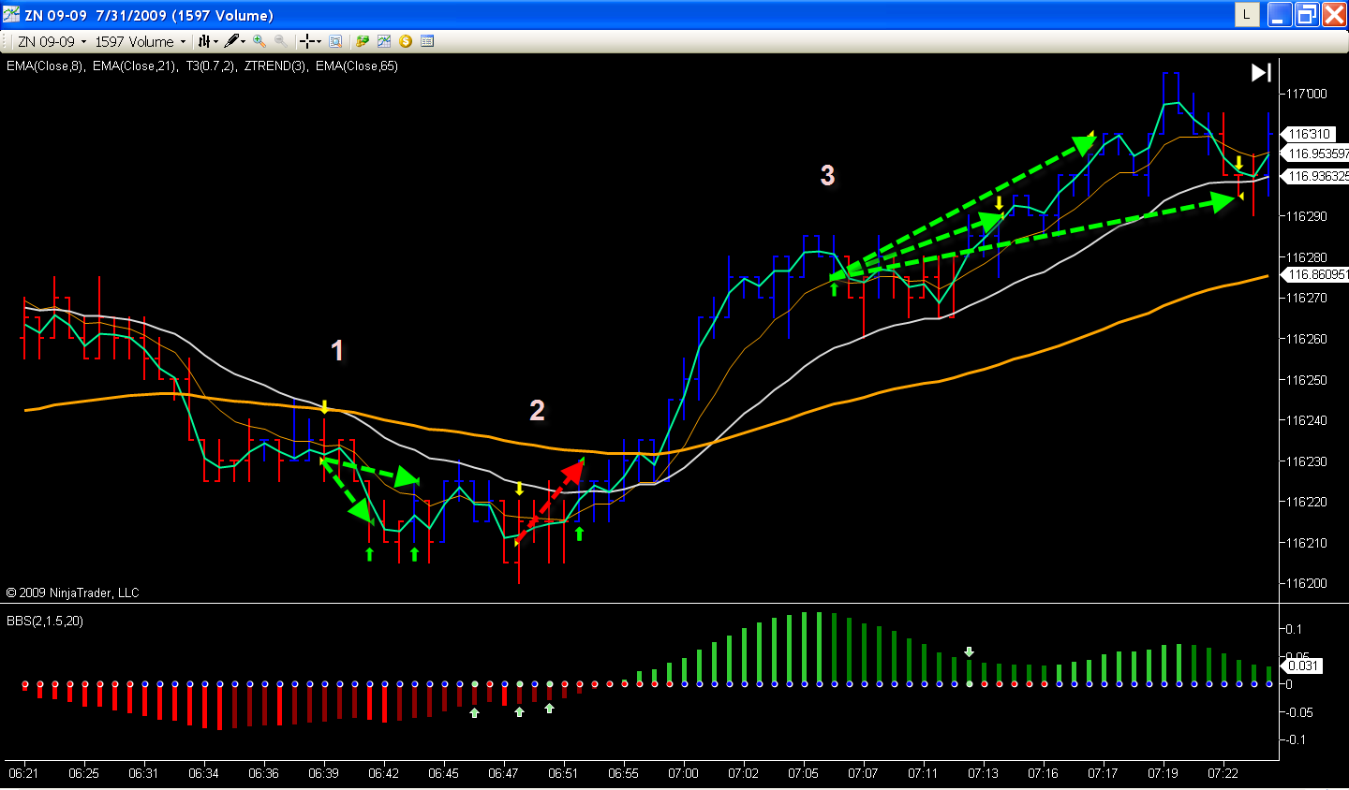This screenshot has width=1349, height=790.
Task: Select the crosshair cursor icon
Action: point(305,41)
